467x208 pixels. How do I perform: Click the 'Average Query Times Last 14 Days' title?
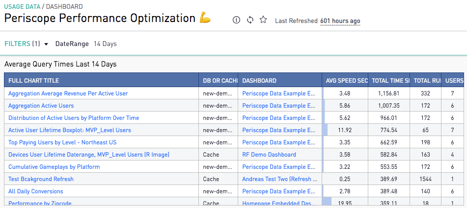point(60,64)
